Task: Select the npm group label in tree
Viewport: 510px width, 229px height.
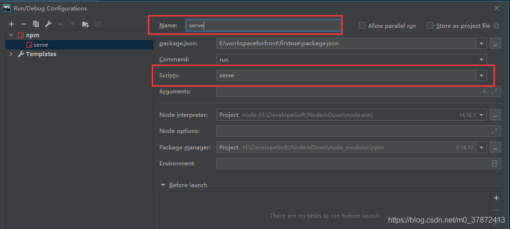Action: (33, 35)
